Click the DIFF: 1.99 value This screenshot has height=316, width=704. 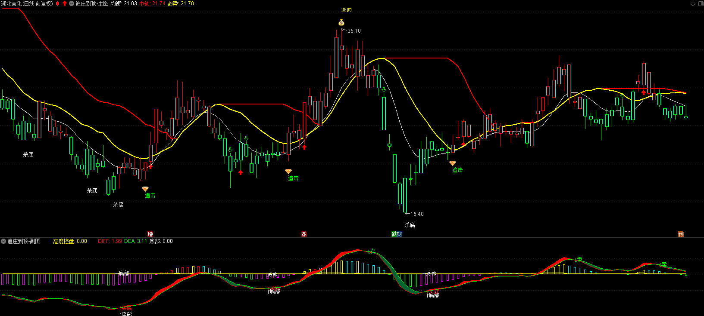pyautogui.click(x=110, y=241)
